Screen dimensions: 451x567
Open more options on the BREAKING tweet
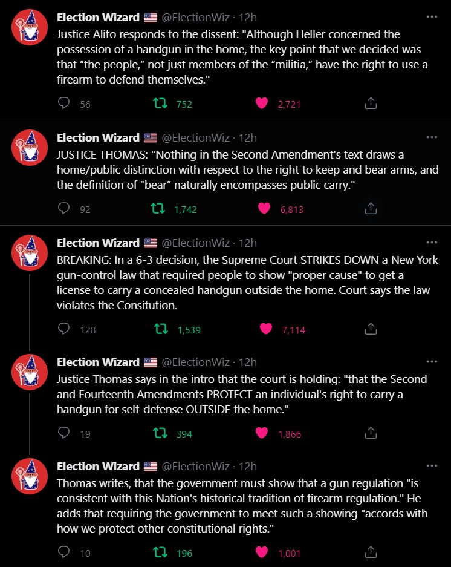coord(432,243)
